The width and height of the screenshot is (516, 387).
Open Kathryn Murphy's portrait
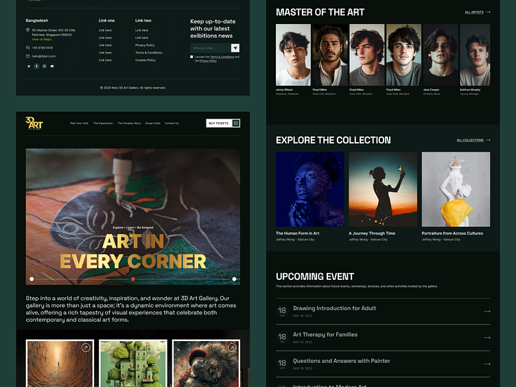(476, 55)
